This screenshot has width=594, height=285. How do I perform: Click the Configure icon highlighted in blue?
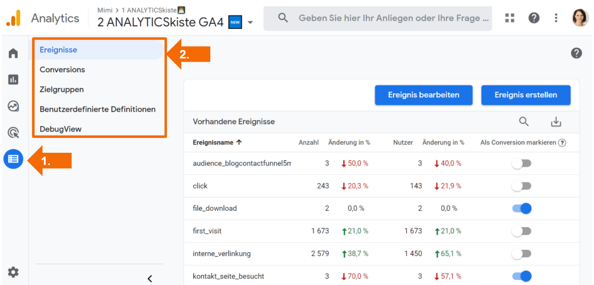pyautogui.click(x=13, y=159)
